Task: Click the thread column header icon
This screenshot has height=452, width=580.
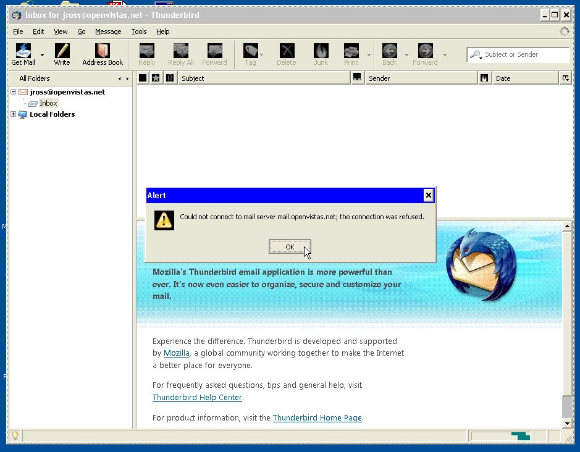Action: point(143,78)
